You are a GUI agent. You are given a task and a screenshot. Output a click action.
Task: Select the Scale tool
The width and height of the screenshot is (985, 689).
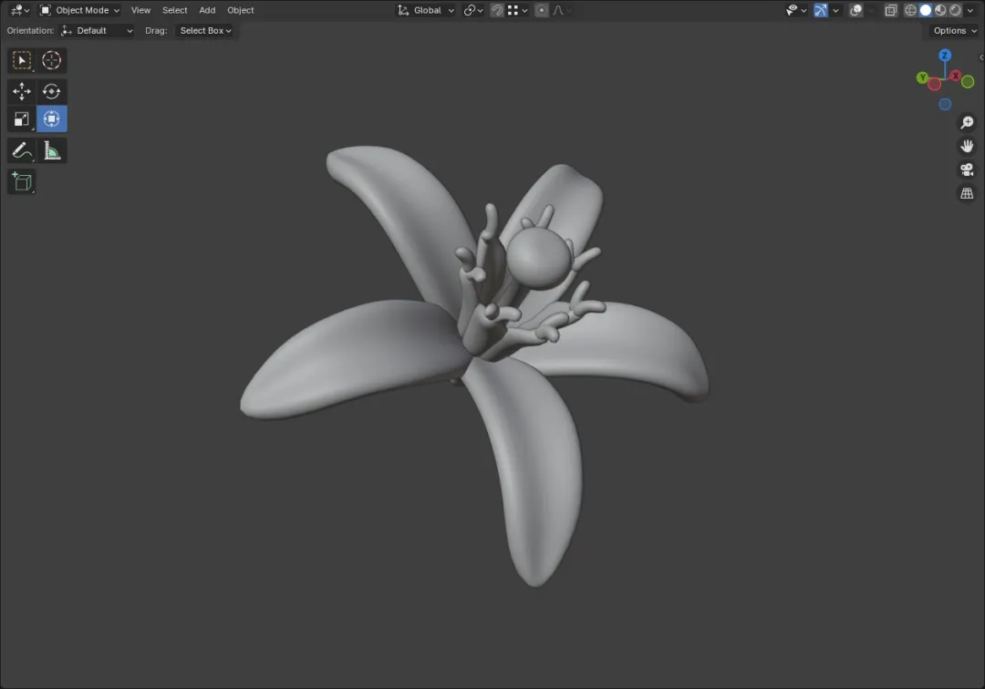point(22,119)
